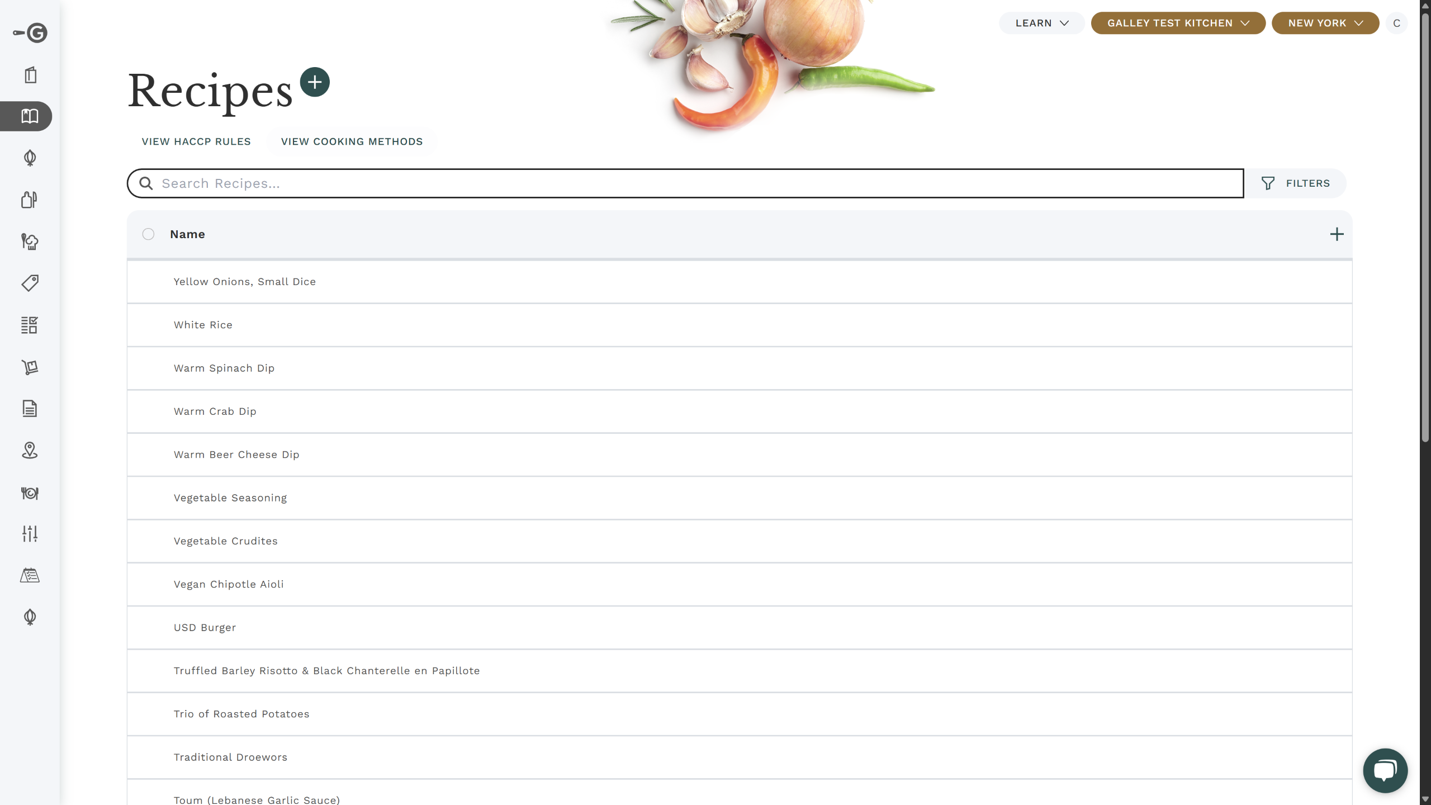Viewport: 1431px width, 805px height.
Task: Click the page vertical scrollbar
Action: [x=1425, y=224]
